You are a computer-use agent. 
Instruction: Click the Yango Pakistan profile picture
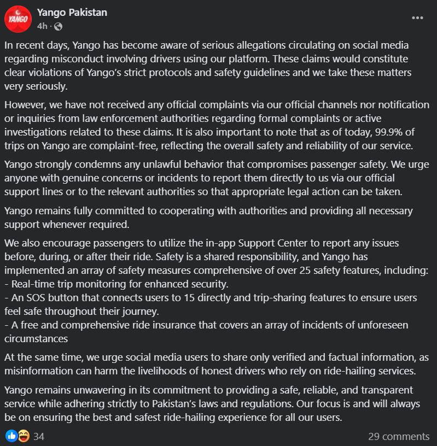click(x=18, y=19)
